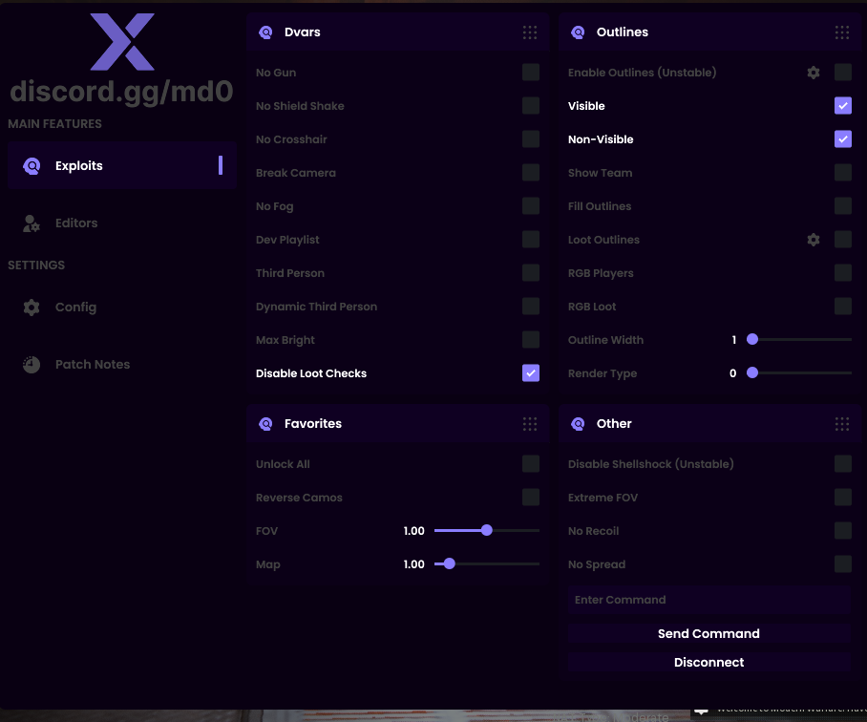Click the Favorites panel header icon
867x722 pixels.
[265, 423]
